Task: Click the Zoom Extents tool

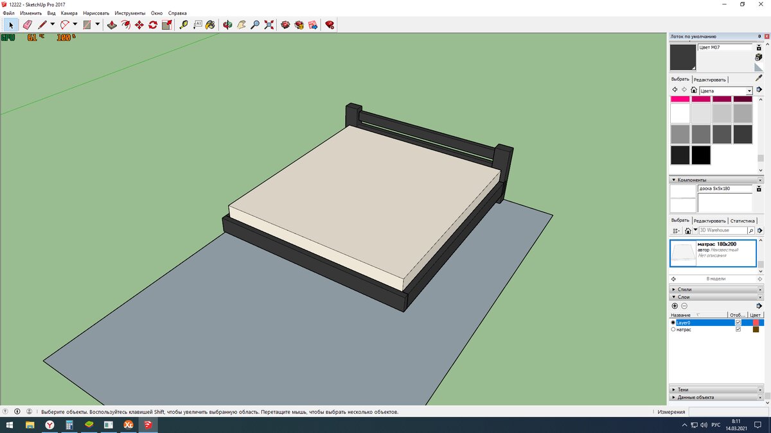Action: tap(269, 25)
